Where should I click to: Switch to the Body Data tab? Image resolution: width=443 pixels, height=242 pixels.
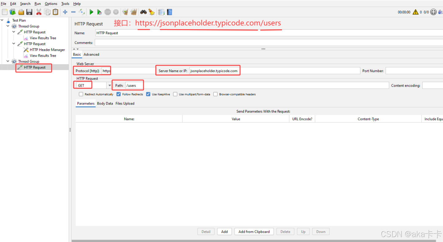point(105,104)
